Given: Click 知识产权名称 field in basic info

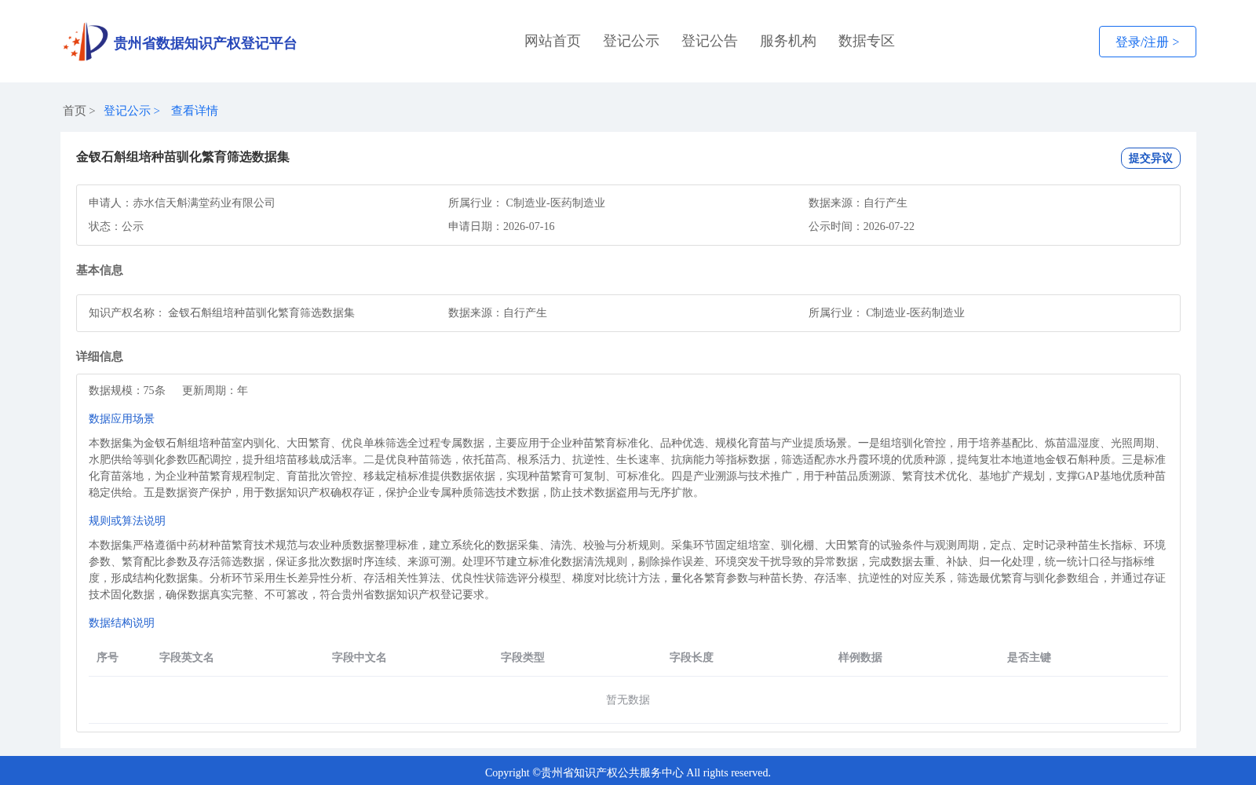Looking at the screenshot, I should (x=221, y=312).
